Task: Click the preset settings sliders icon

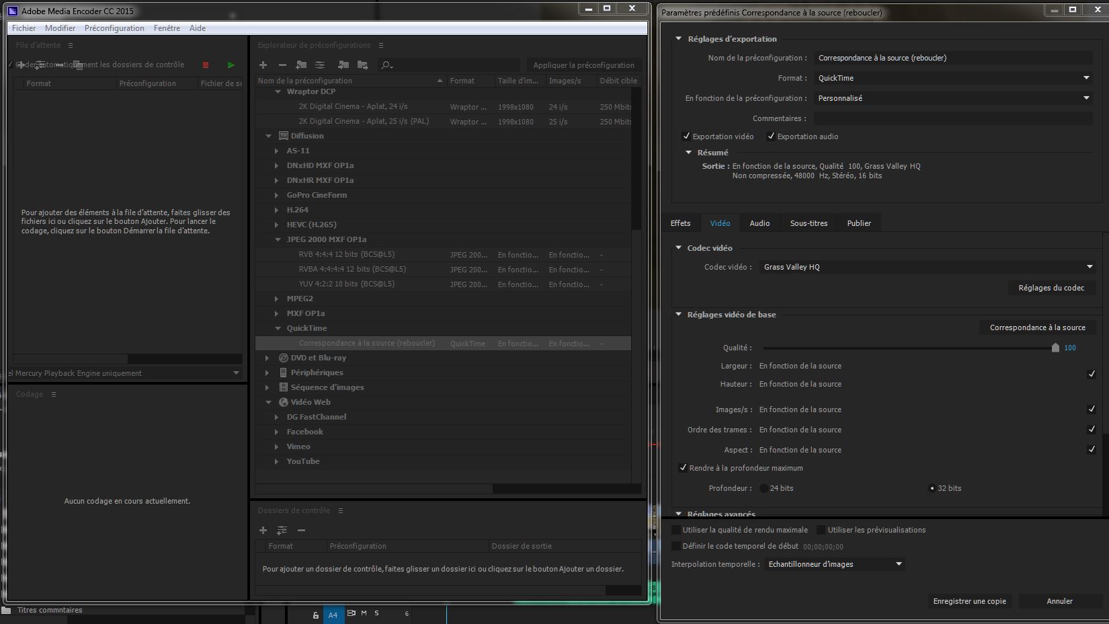Action: tap(320, 65)
